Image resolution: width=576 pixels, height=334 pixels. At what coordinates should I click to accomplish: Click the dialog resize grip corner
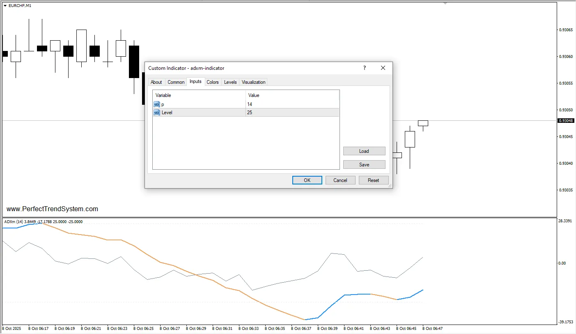[x=390, y=186]
